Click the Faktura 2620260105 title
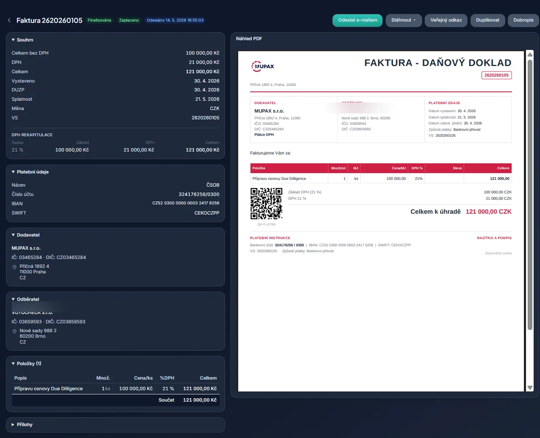 49,20
